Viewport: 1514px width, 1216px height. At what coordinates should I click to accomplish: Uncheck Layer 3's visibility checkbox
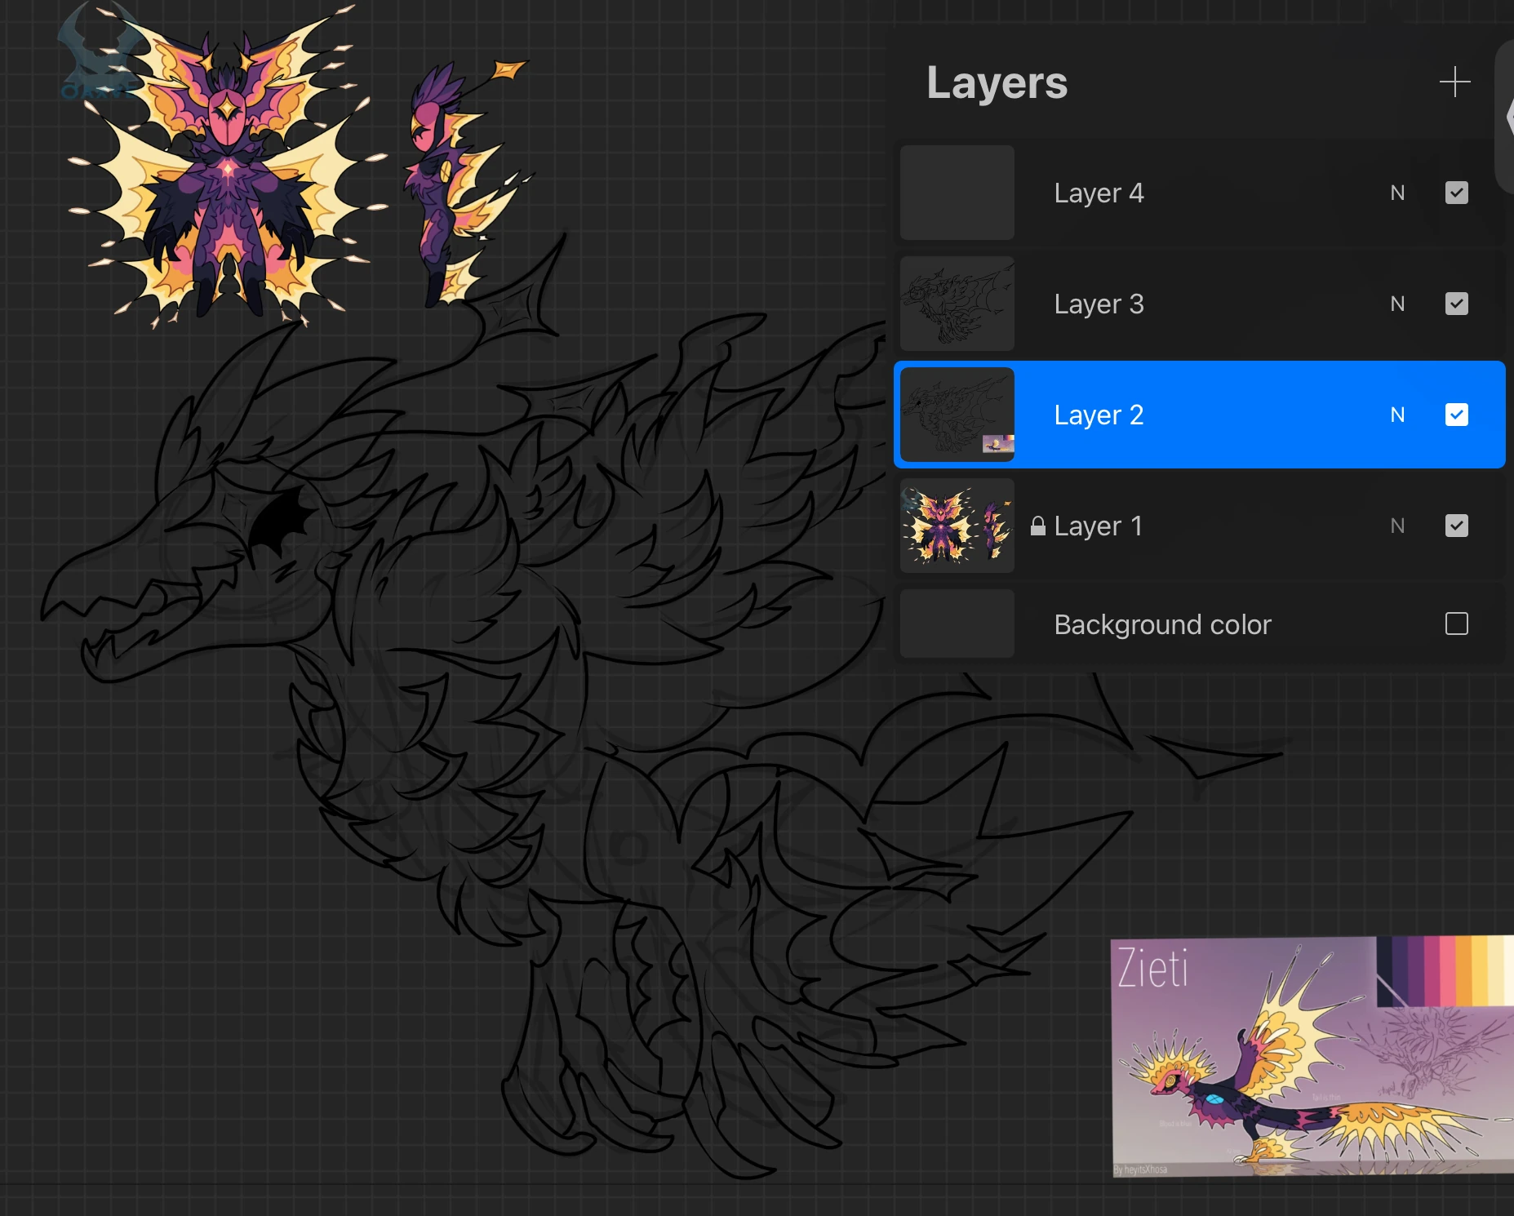point(1456,304)
